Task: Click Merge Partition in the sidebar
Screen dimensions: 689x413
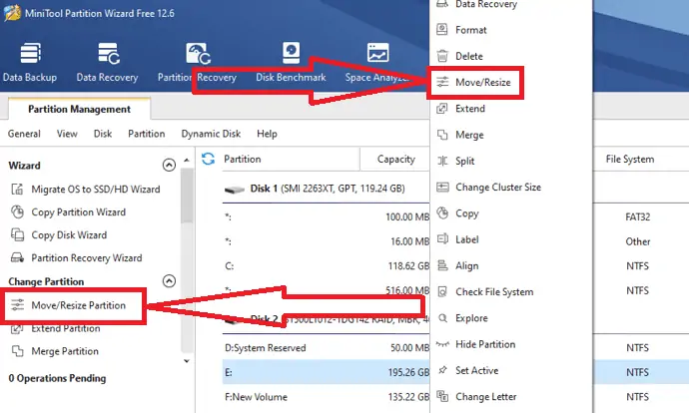Action: [65, 351]
